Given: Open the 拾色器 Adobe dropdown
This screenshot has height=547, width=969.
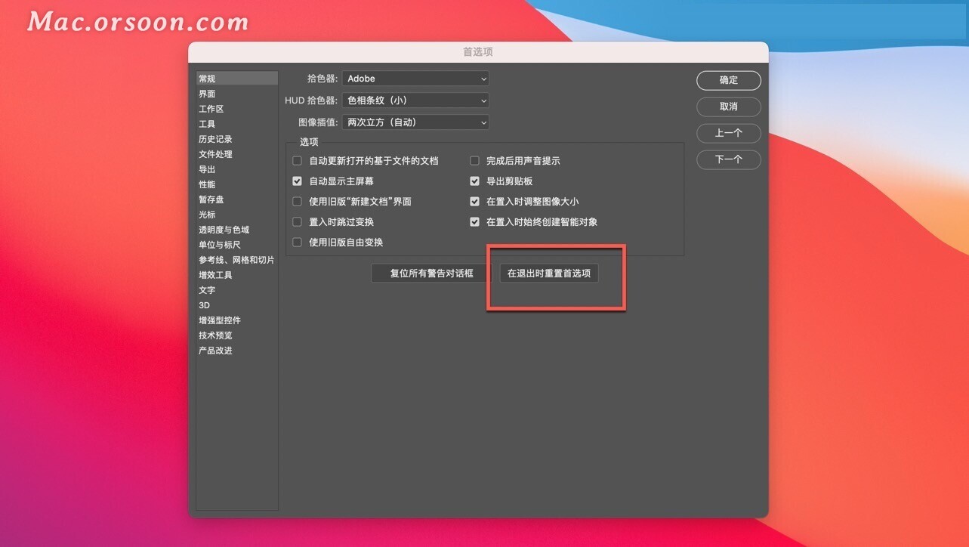Looking at the screenshot, I should [415, 79].
